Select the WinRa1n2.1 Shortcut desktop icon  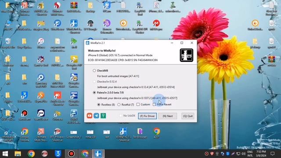[x=123, y=135]
